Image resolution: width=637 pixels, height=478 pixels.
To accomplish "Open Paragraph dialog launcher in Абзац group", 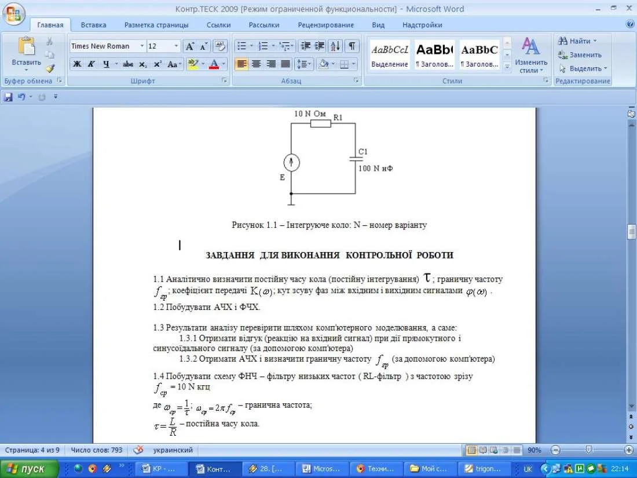I will tap(356, 81).
